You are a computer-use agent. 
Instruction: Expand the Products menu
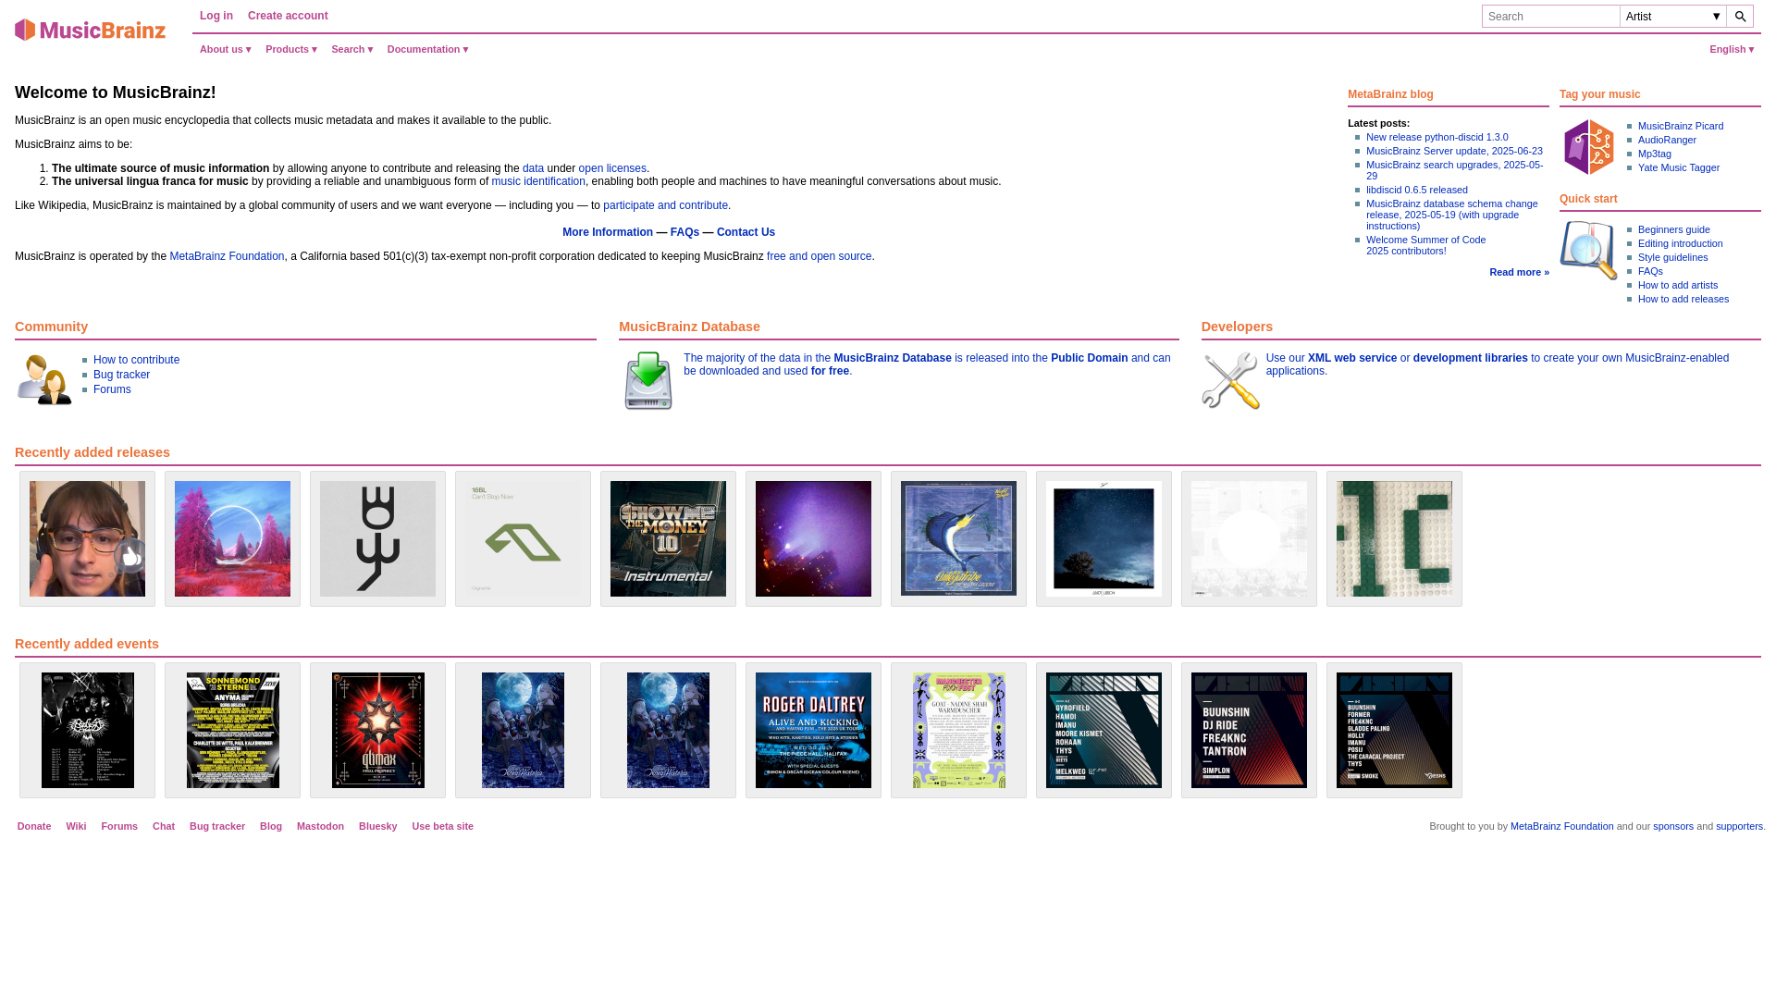(x=291, y=49)
